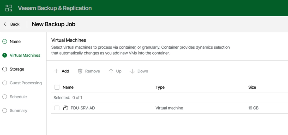Click the trash can Remove icon

pyautogui.click(x=80, y=71)
